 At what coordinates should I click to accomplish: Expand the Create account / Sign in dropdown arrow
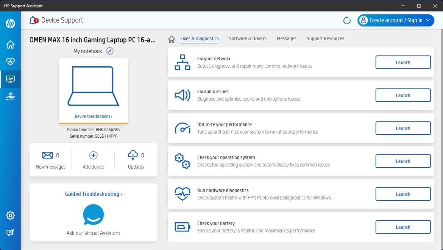coord(428,20)
